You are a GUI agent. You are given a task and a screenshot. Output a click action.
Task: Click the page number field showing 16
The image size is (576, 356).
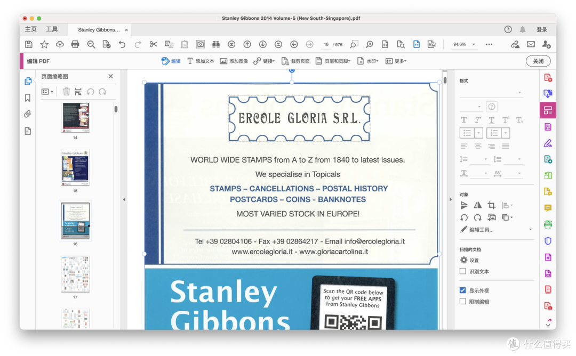pos(326,44)
